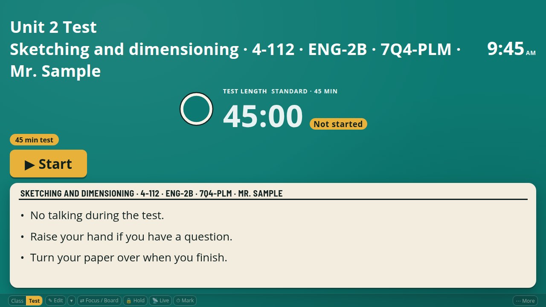546x307 pixels.
Task: Open the More options menu
Action: coord(525,301)
